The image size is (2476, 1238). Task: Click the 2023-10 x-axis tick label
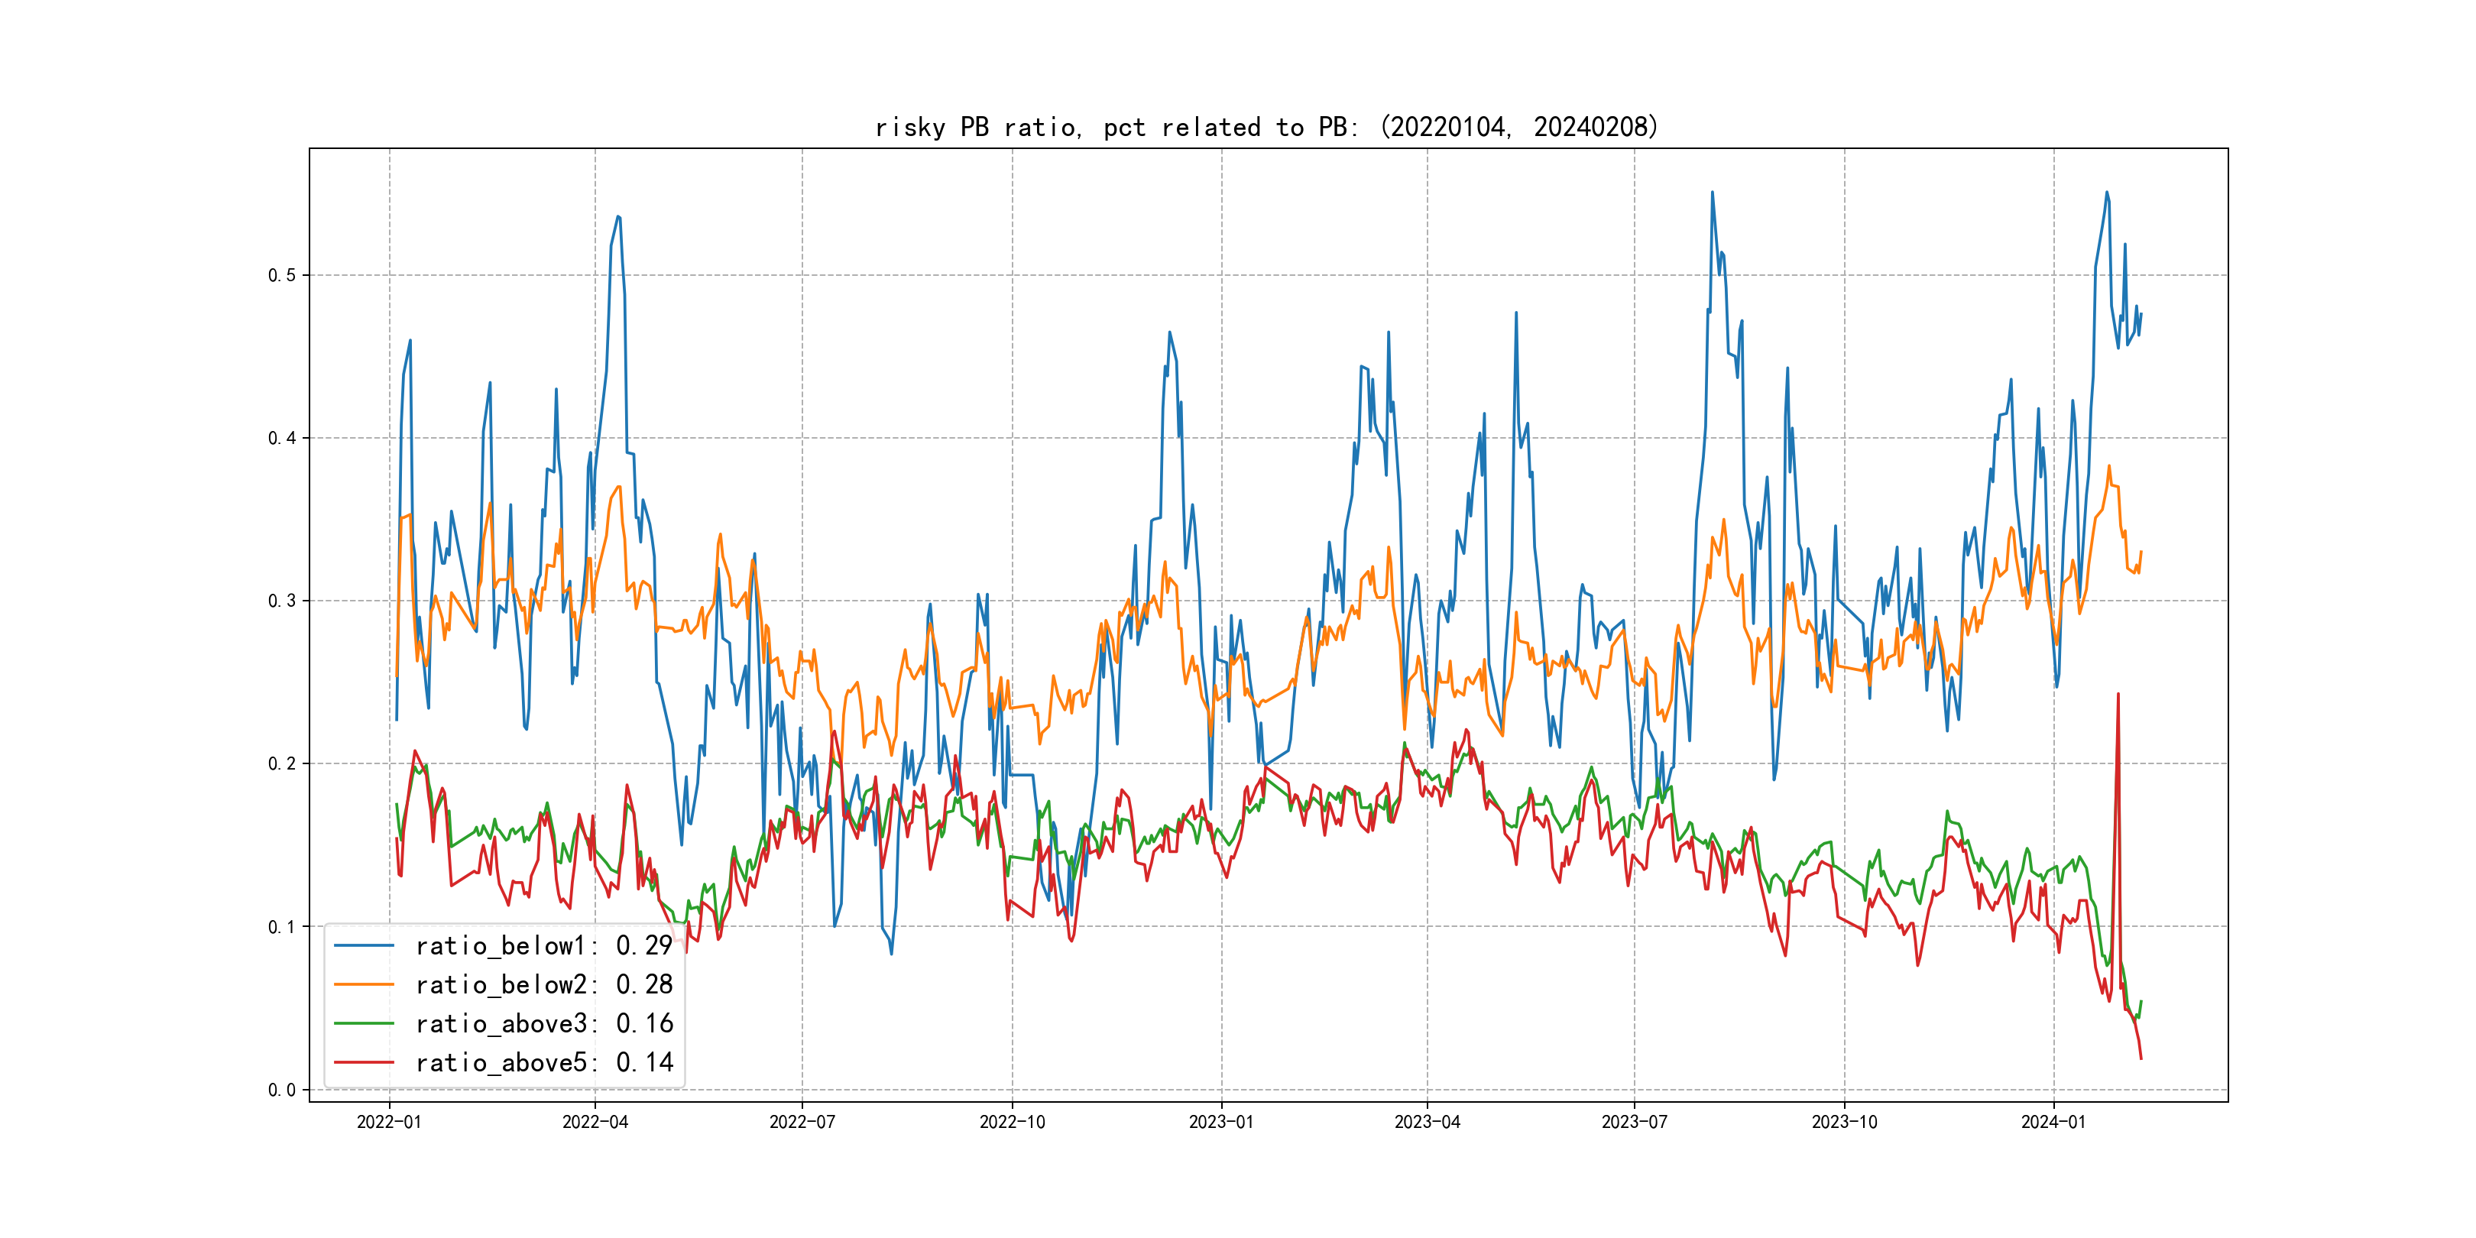pyautogui.click(x=1843, y=1122)
